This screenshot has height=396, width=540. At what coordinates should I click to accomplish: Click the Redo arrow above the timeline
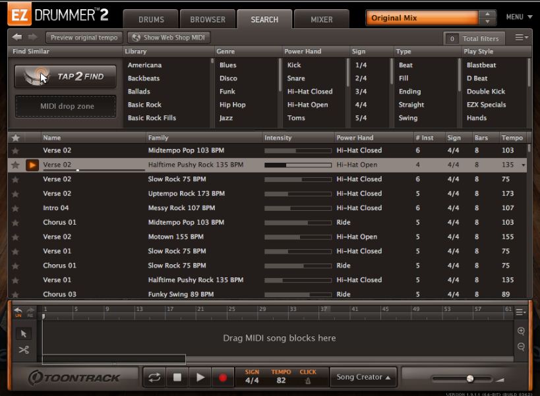[x=30, y=310]
